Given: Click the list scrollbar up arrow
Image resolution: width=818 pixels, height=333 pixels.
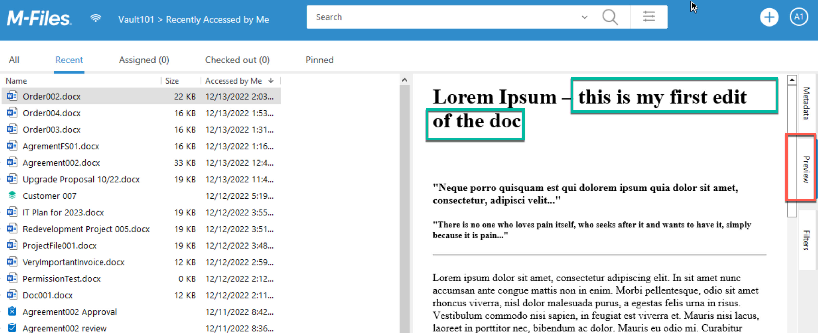Looking at the screenshot, I should [404, 80].
